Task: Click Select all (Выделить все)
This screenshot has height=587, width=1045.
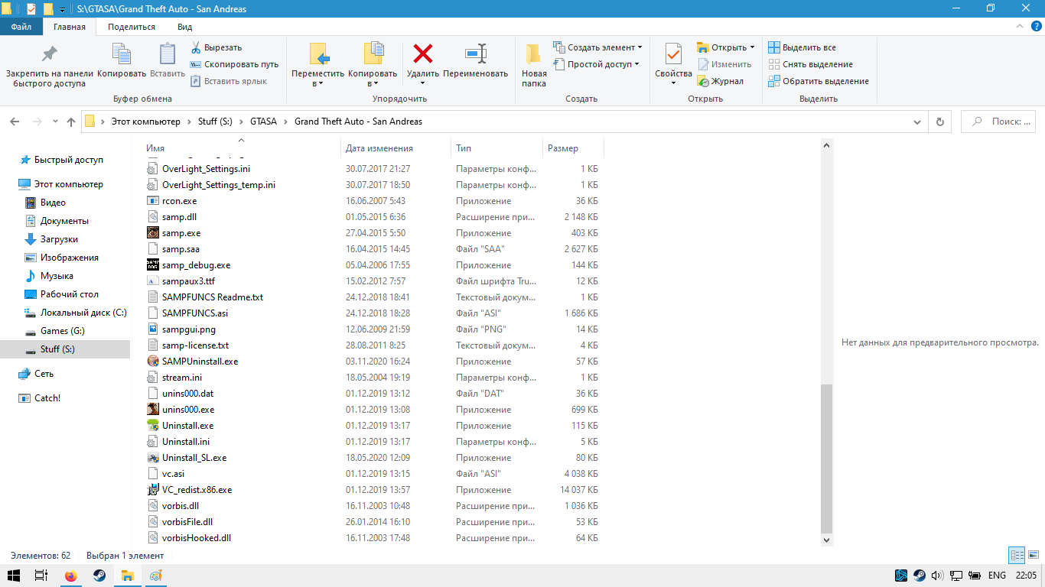Action: pos(802,47)
